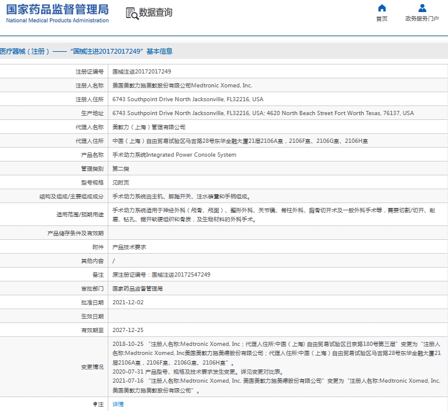Viewport: 448px width, 411px height.
Task: Click expiry date 2027-12-25
Action: [x=128, y=330]
